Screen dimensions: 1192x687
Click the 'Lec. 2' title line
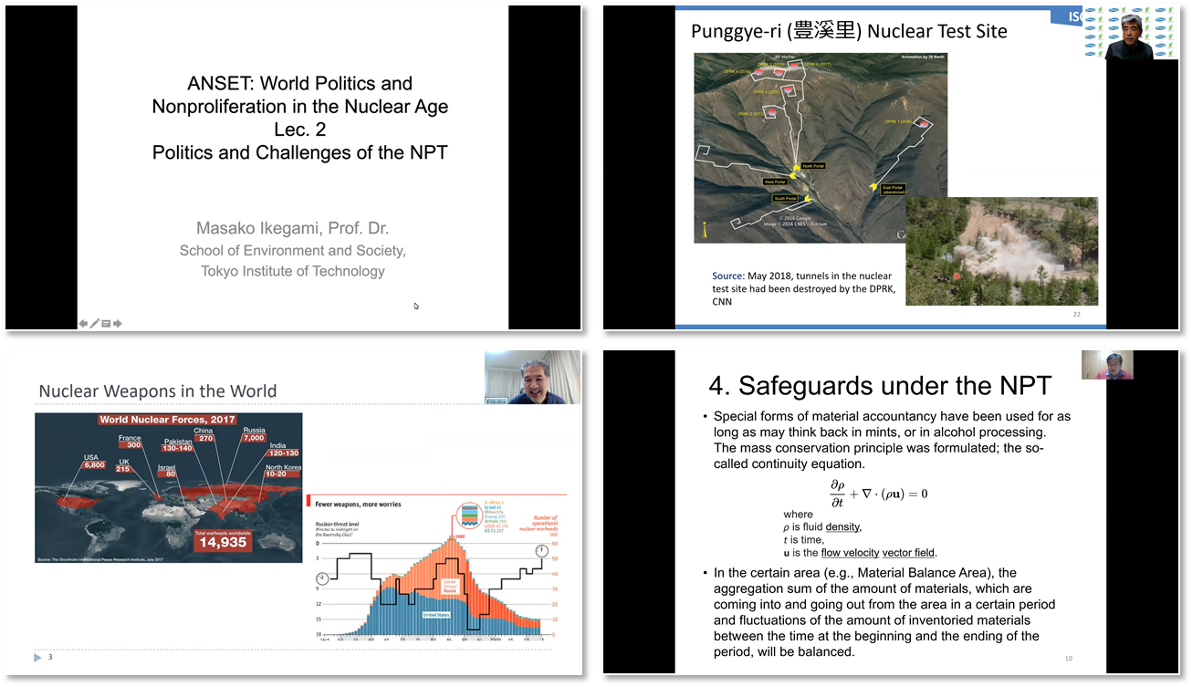coord(299,130)
